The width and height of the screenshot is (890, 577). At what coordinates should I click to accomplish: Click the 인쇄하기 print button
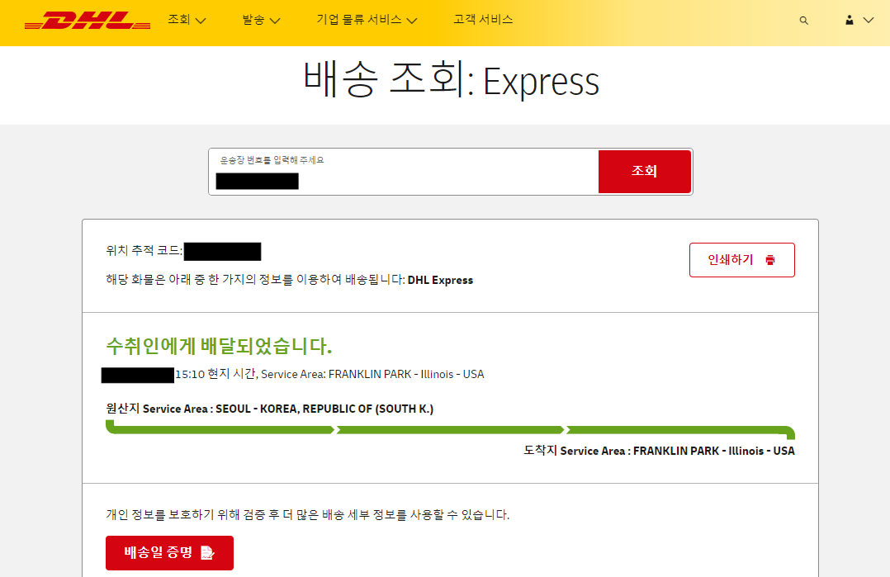[742, 260]
